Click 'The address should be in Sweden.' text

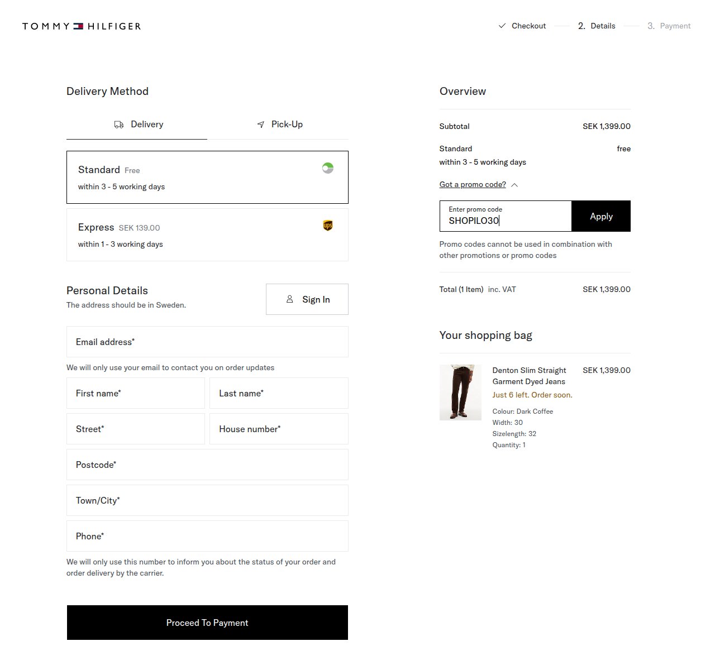(x=126, y=305)
